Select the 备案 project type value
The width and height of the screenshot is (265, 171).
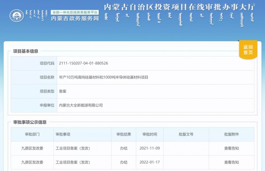[x=63, y=91]
